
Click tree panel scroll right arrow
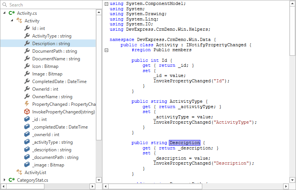92,187
